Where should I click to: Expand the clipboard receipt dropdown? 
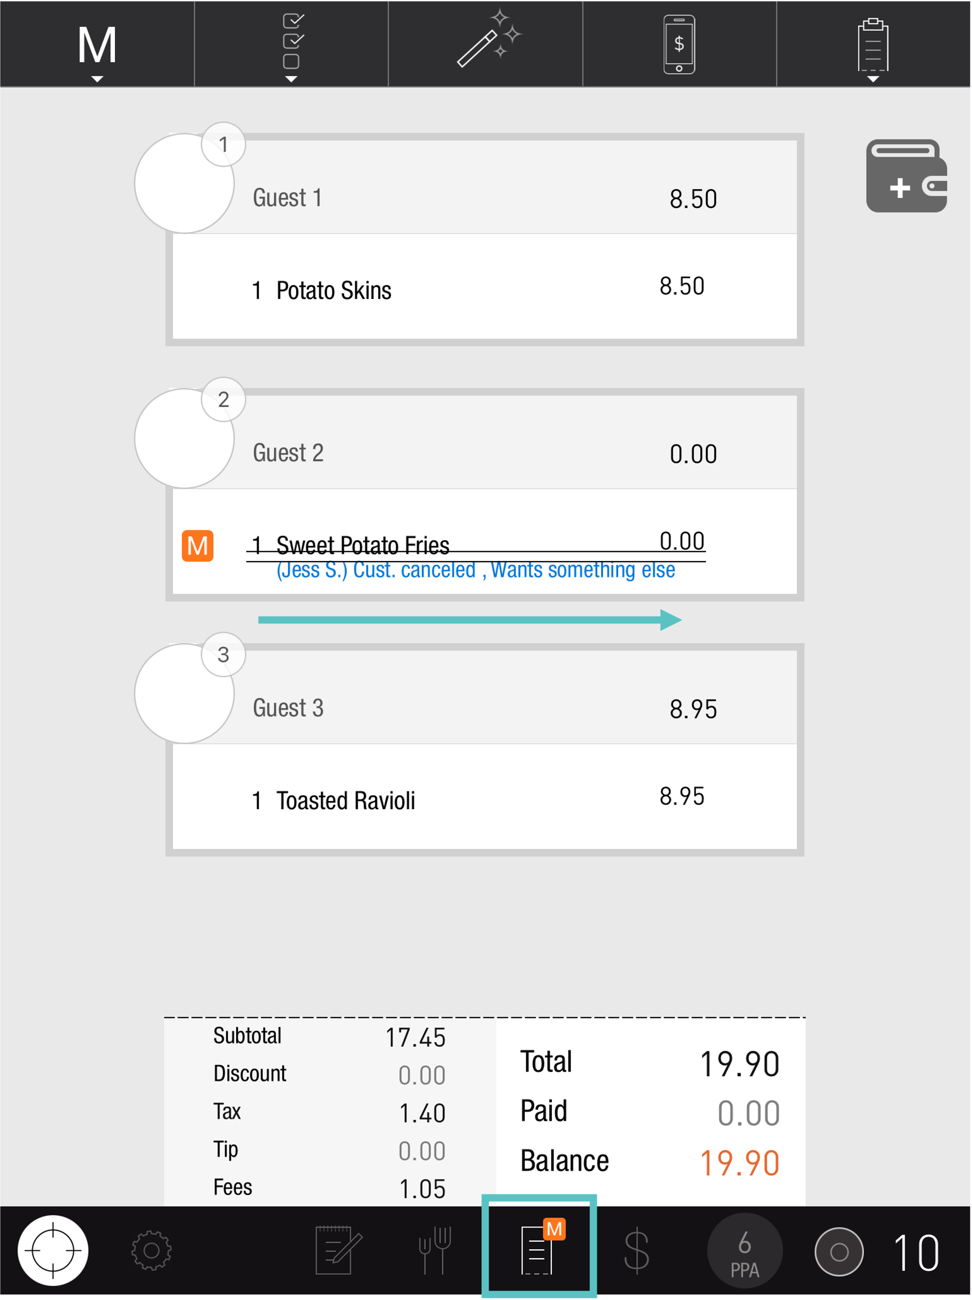(873, 47)
